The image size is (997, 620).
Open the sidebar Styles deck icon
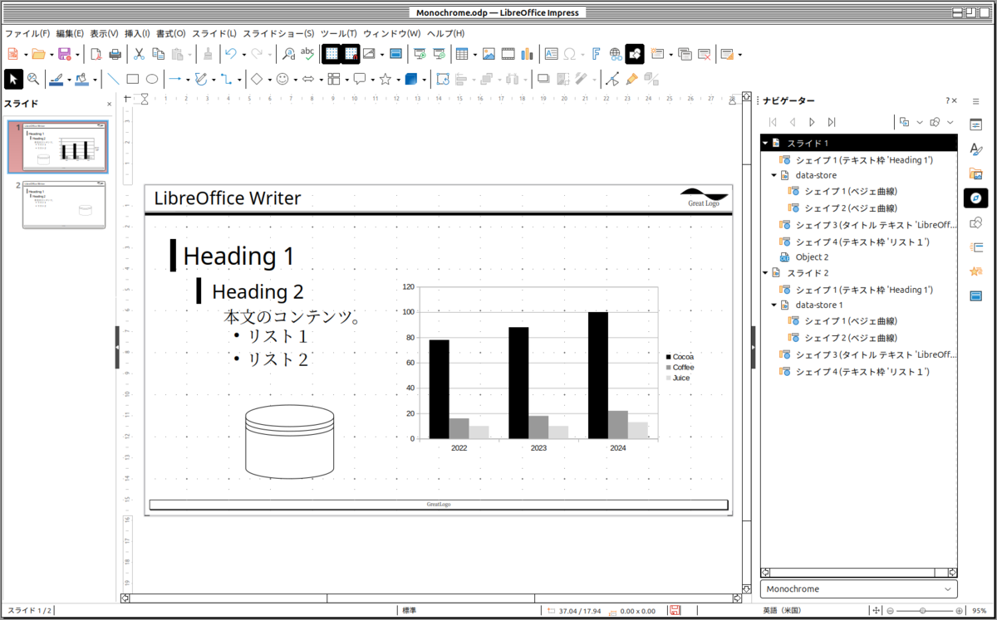pyautogui.click(x=976, y=149)
